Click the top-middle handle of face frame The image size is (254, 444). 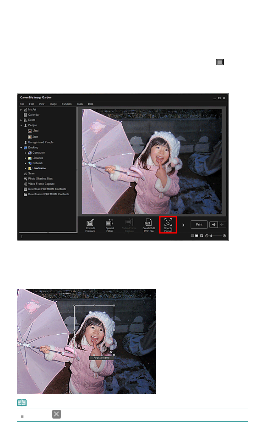point(94,305)
